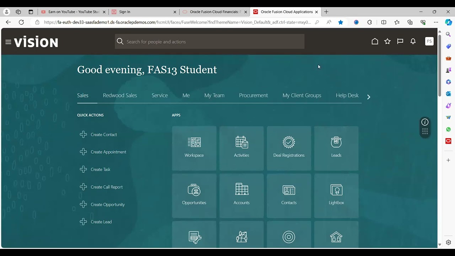Click Create Appointment quick action
This screenshot has width=455, height=256.
pos(108,152)
